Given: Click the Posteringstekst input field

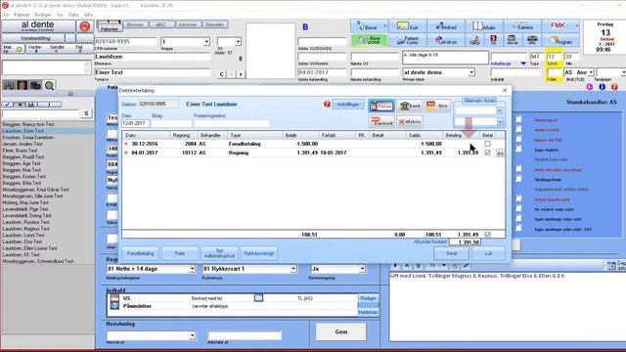Looking at the screenshot, I should tap(232, 124).
